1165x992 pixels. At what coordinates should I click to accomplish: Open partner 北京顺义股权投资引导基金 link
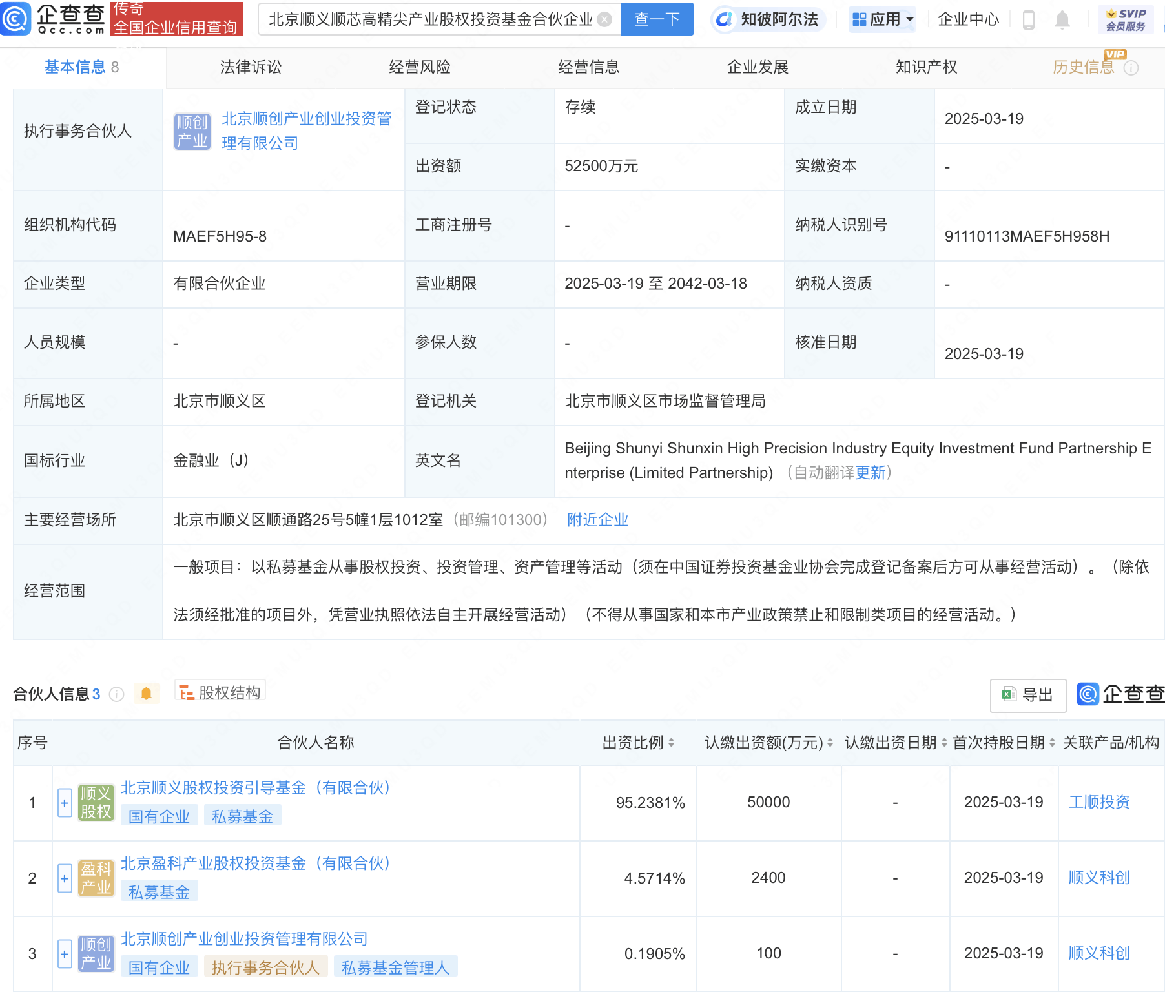point(256,788)
